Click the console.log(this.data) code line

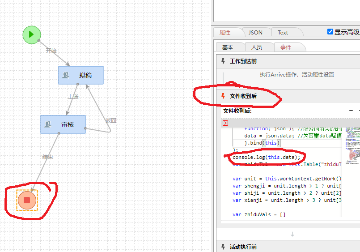[x=267, y=157]
